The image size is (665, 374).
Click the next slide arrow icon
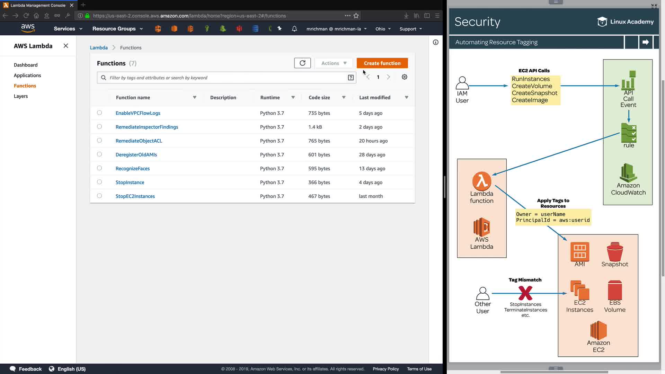[646, 42]
